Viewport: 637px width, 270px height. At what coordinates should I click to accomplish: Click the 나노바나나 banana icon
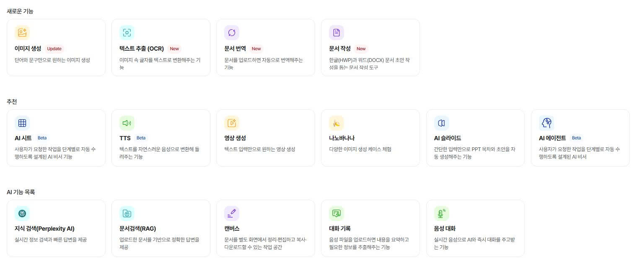point(337,123)
